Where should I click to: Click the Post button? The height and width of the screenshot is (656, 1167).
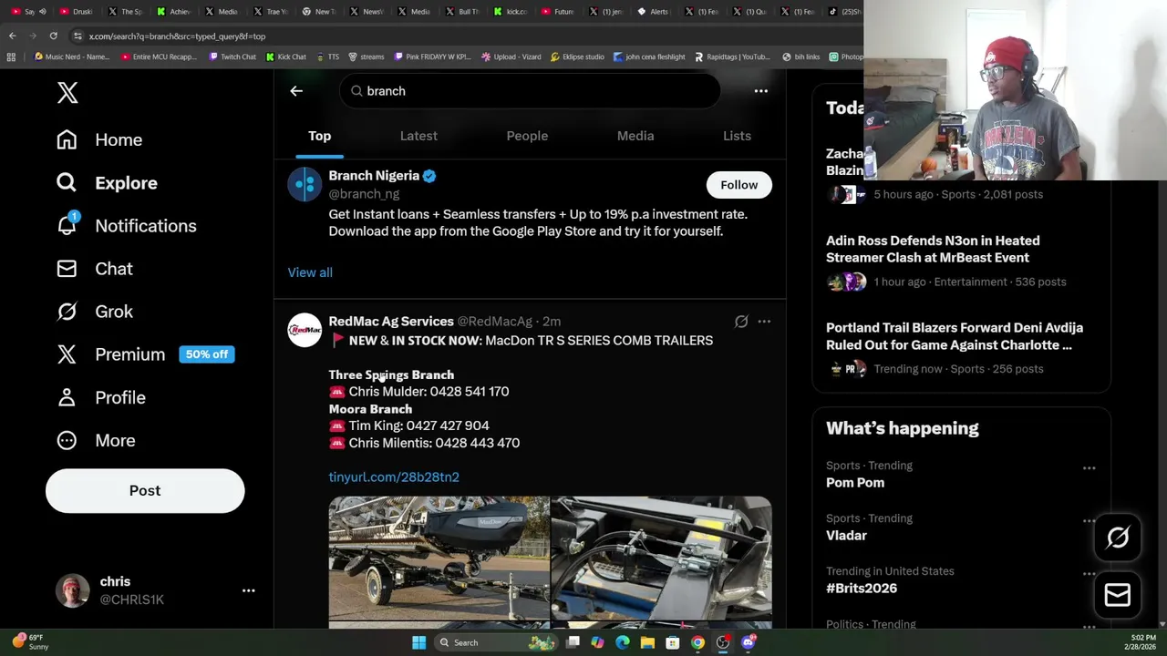pyautogui.click(x=145, y=490)
